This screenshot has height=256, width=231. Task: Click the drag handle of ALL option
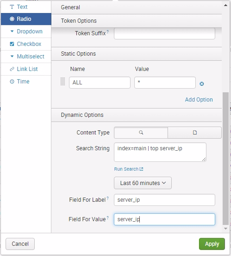[x=63, y=81]
